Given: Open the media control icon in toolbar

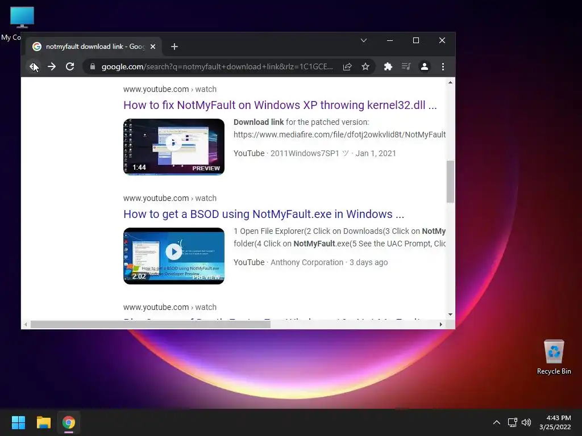Looking at the screenshot, I should (406, 67).
